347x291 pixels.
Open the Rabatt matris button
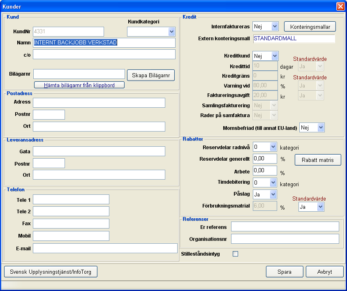point(318,160)
